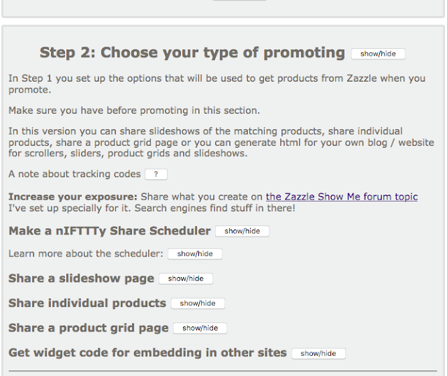447x376 pixels.
Task: Click the 'In Step 1 you set up' paragraph
Action: [217, 84]
